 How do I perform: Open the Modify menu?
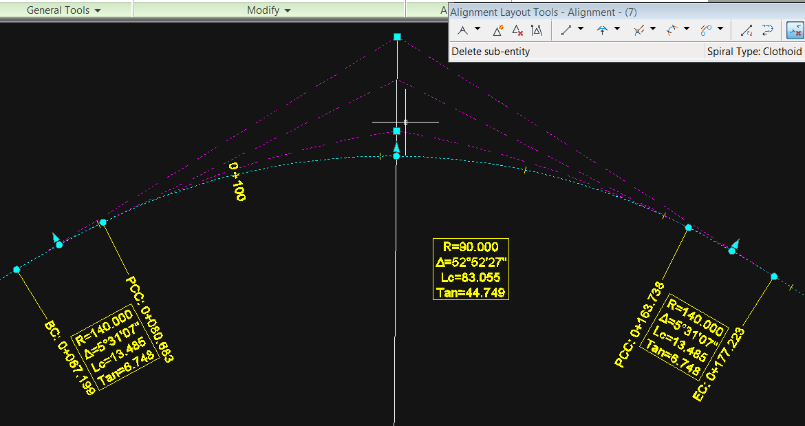268,10
